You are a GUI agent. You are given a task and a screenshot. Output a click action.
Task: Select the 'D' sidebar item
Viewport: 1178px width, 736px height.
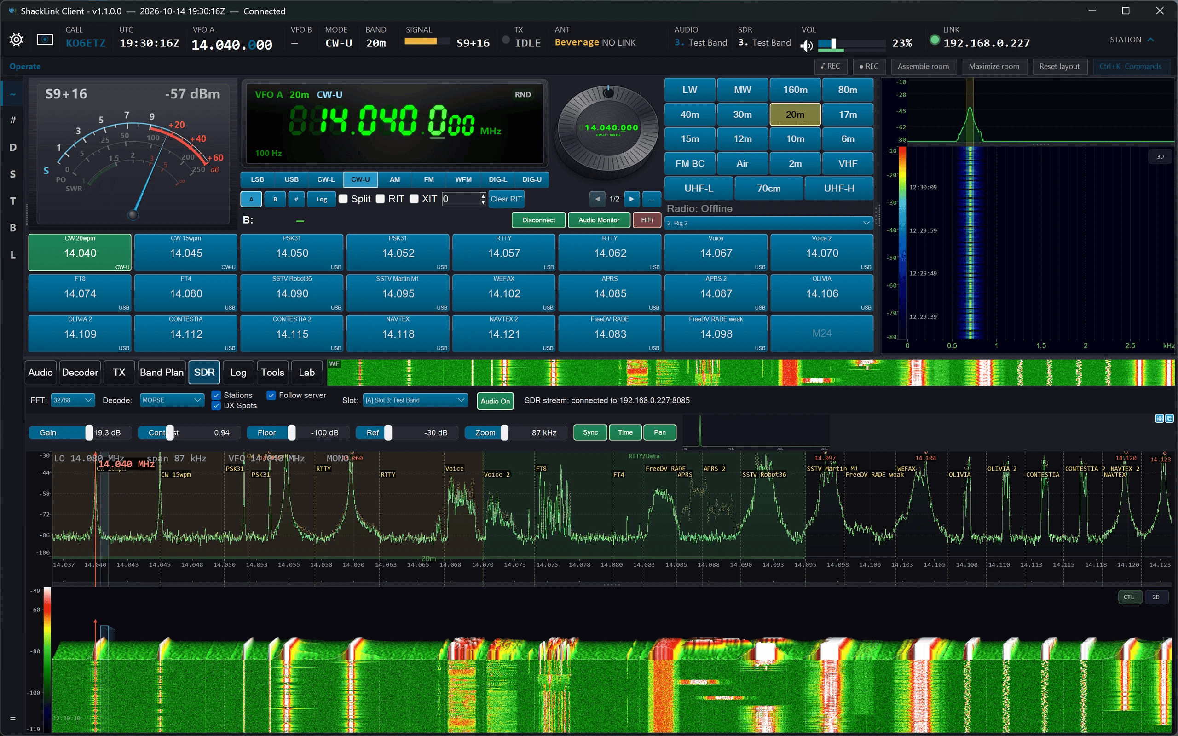click(13, 147)
